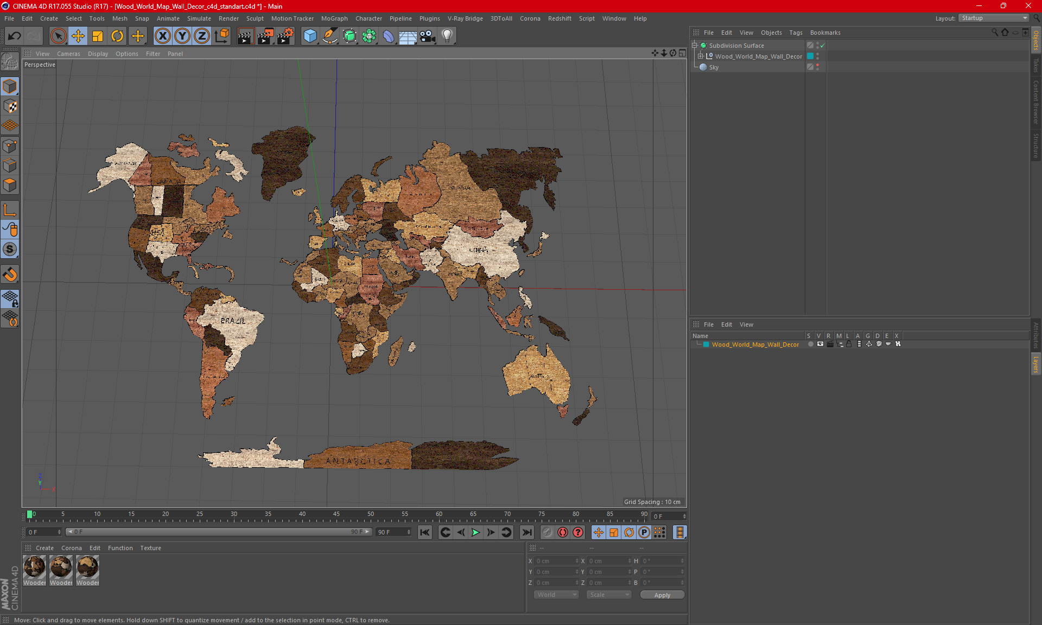Image resolution: width=1042 pixels, height=625 pixels.
Task: Add a Camera object
Action: pyautogui.click(x=428, y=36)
